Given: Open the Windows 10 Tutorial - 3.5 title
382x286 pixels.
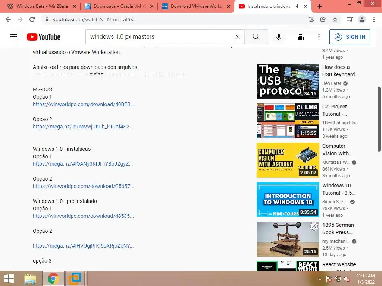Looking at the screenshot, I should (x=339, y=189).
